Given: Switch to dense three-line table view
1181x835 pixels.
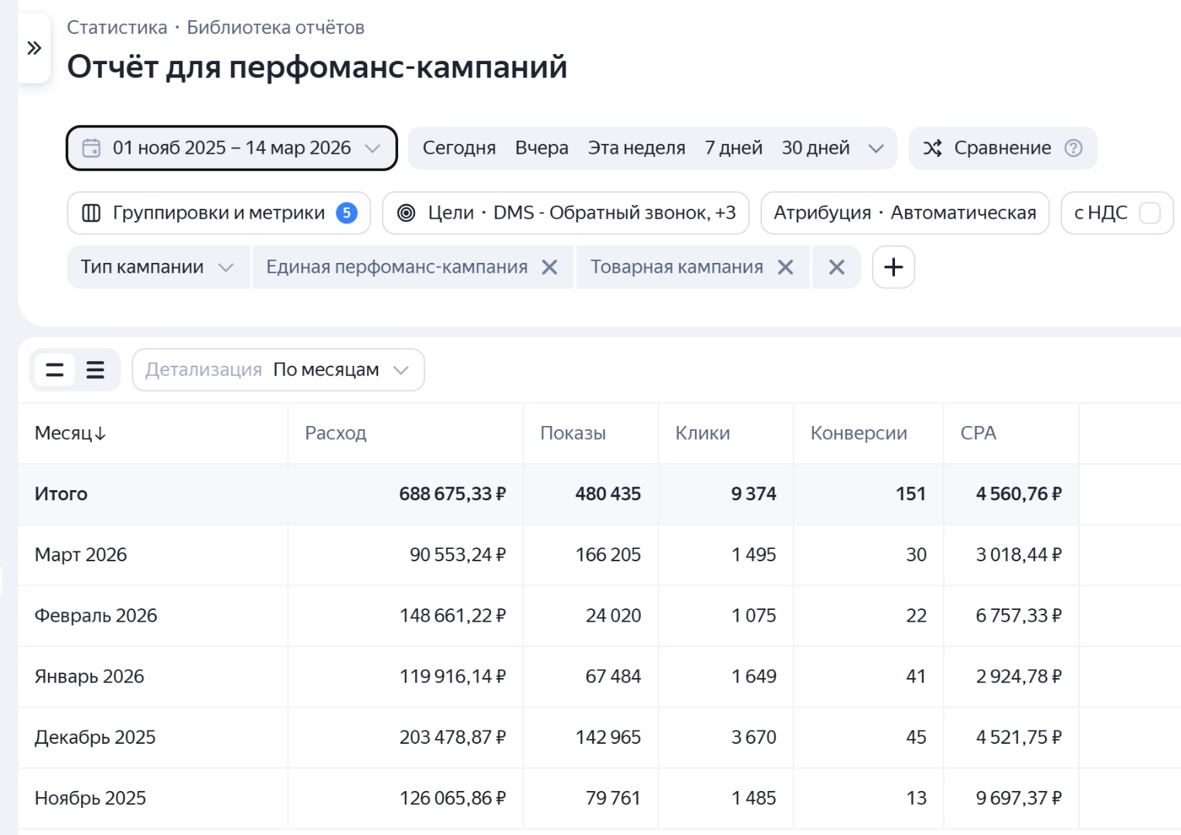Looking at the screenshot, I should pyautogui.click(x=95, y=370).
